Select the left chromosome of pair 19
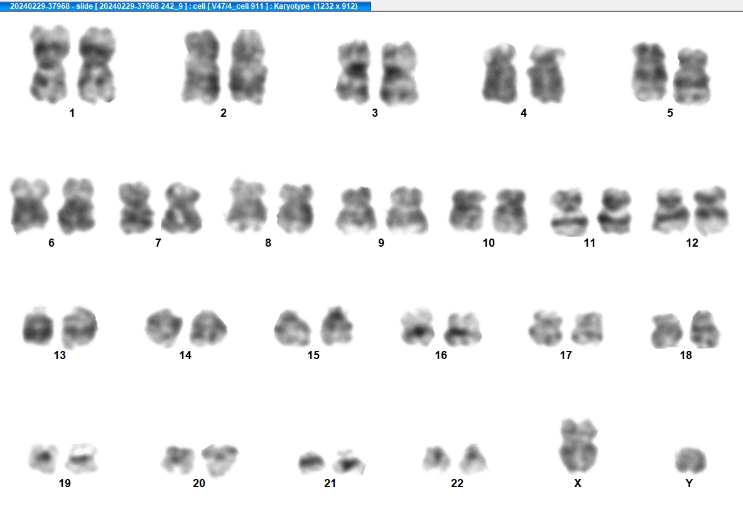Viewport: 743px width, 516px height. tap(43, 458)
